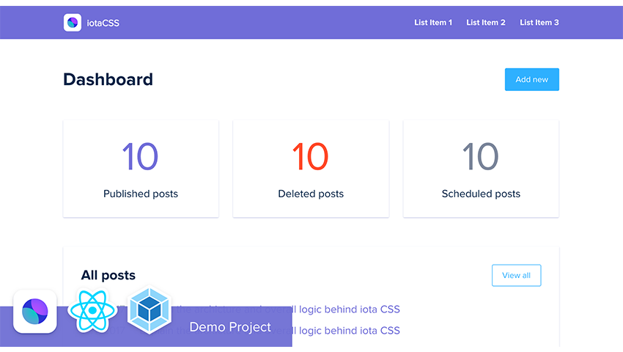Click the large iota logo in bottom banner

click(34, 311)
